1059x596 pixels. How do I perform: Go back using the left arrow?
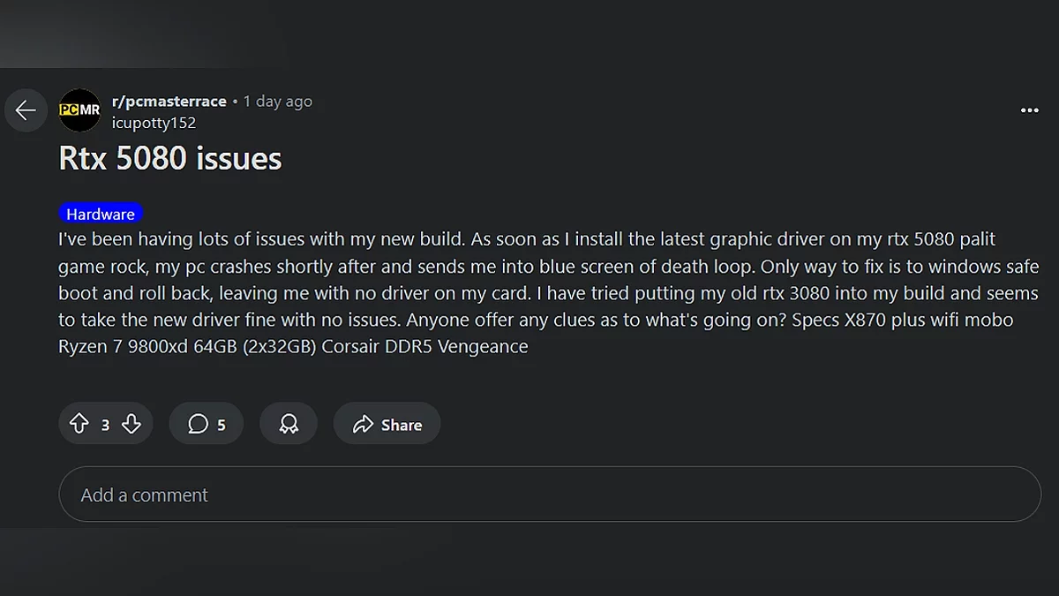(26, 110)
